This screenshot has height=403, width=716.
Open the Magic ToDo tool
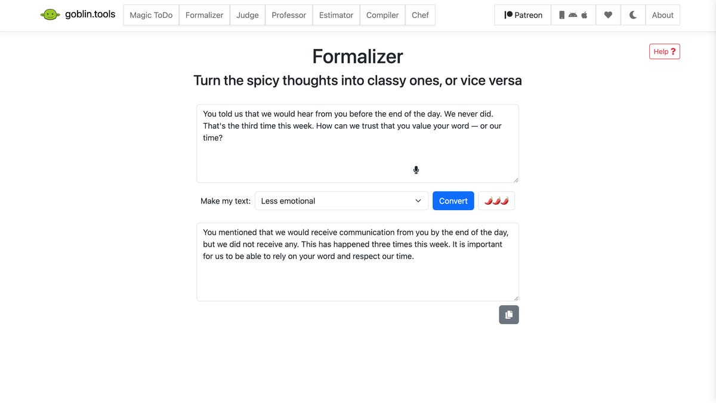click(151, 15)
